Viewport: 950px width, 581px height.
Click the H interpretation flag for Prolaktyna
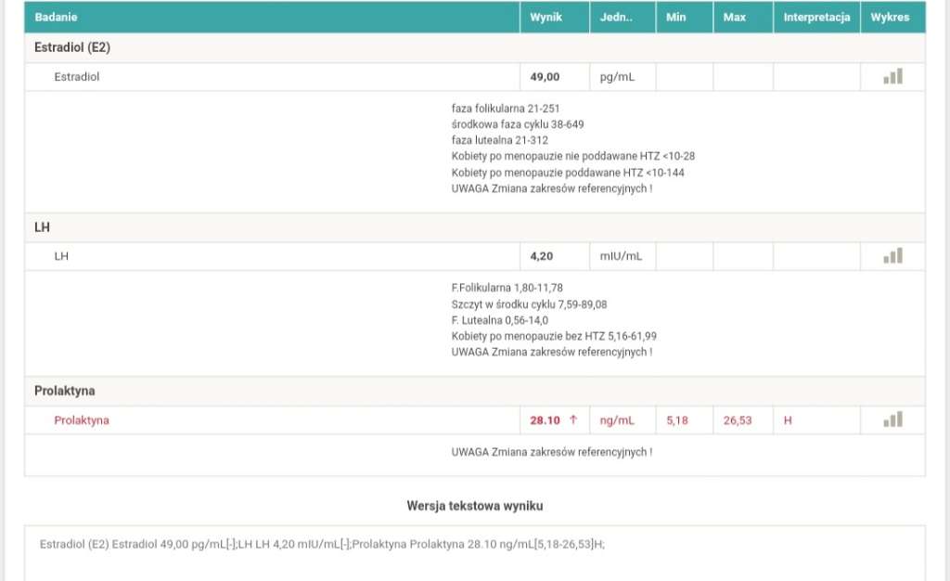[x=788, y=420]
